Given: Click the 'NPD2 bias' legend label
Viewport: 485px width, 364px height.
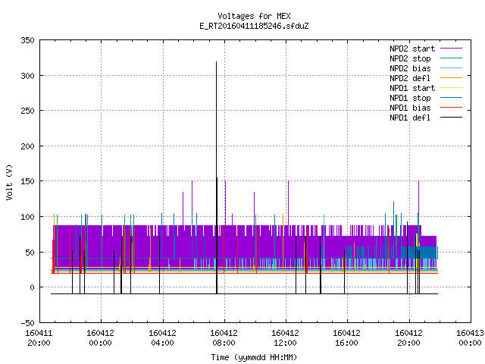Looking at the screenshot, I should [x=410, y=68].
